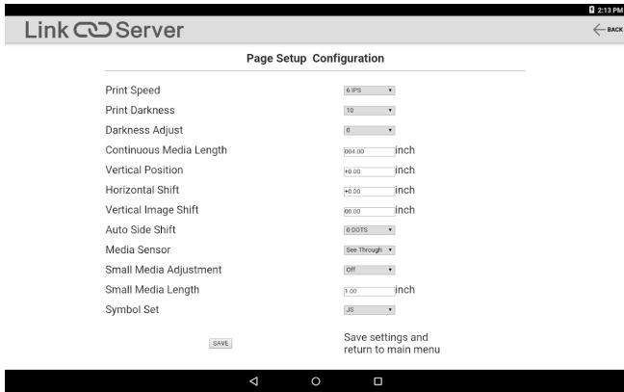Tap the clock time in status bar
Viewport: 624px width, 392px height.
tap(610, 10)
